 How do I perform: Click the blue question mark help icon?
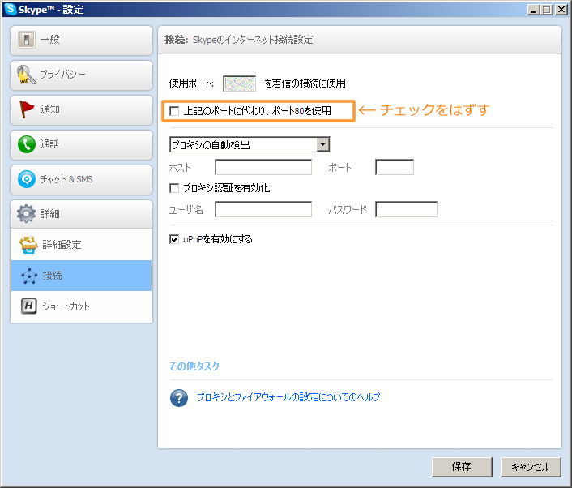[179, 398]
